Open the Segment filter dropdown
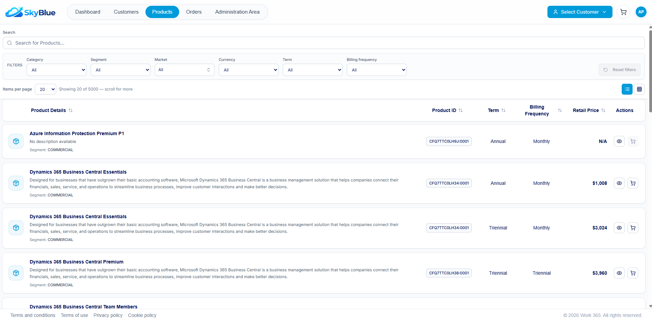Viewport: 652px width, 321px height. coord(121,70)
